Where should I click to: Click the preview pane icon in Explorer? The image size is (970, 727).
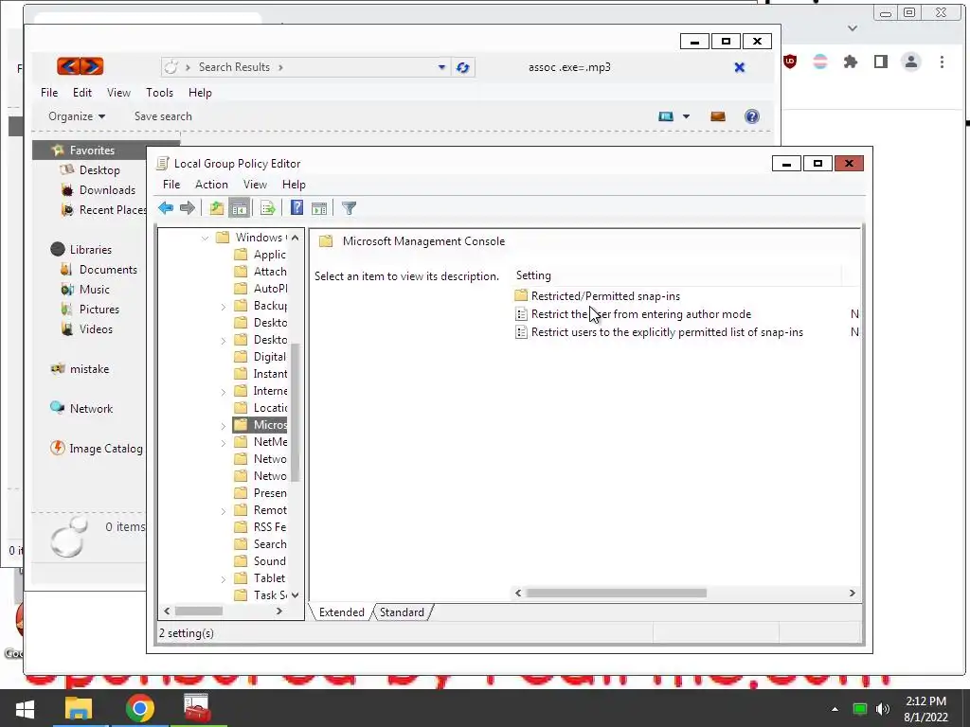(x=718, y=116)
